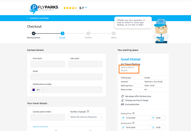
Task: Select the Confirm step circle
Action: pyautogui.click(x=88, y=33)
